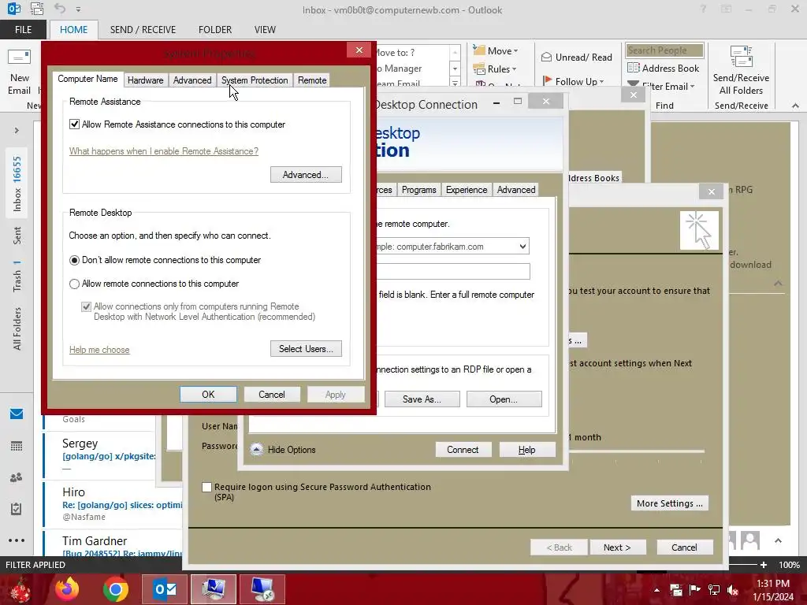Click the Action Center flag tray icon
Image resolution: width=807 pixels, height=605 pixels.
pyautogui.click(x=695, y=590)
